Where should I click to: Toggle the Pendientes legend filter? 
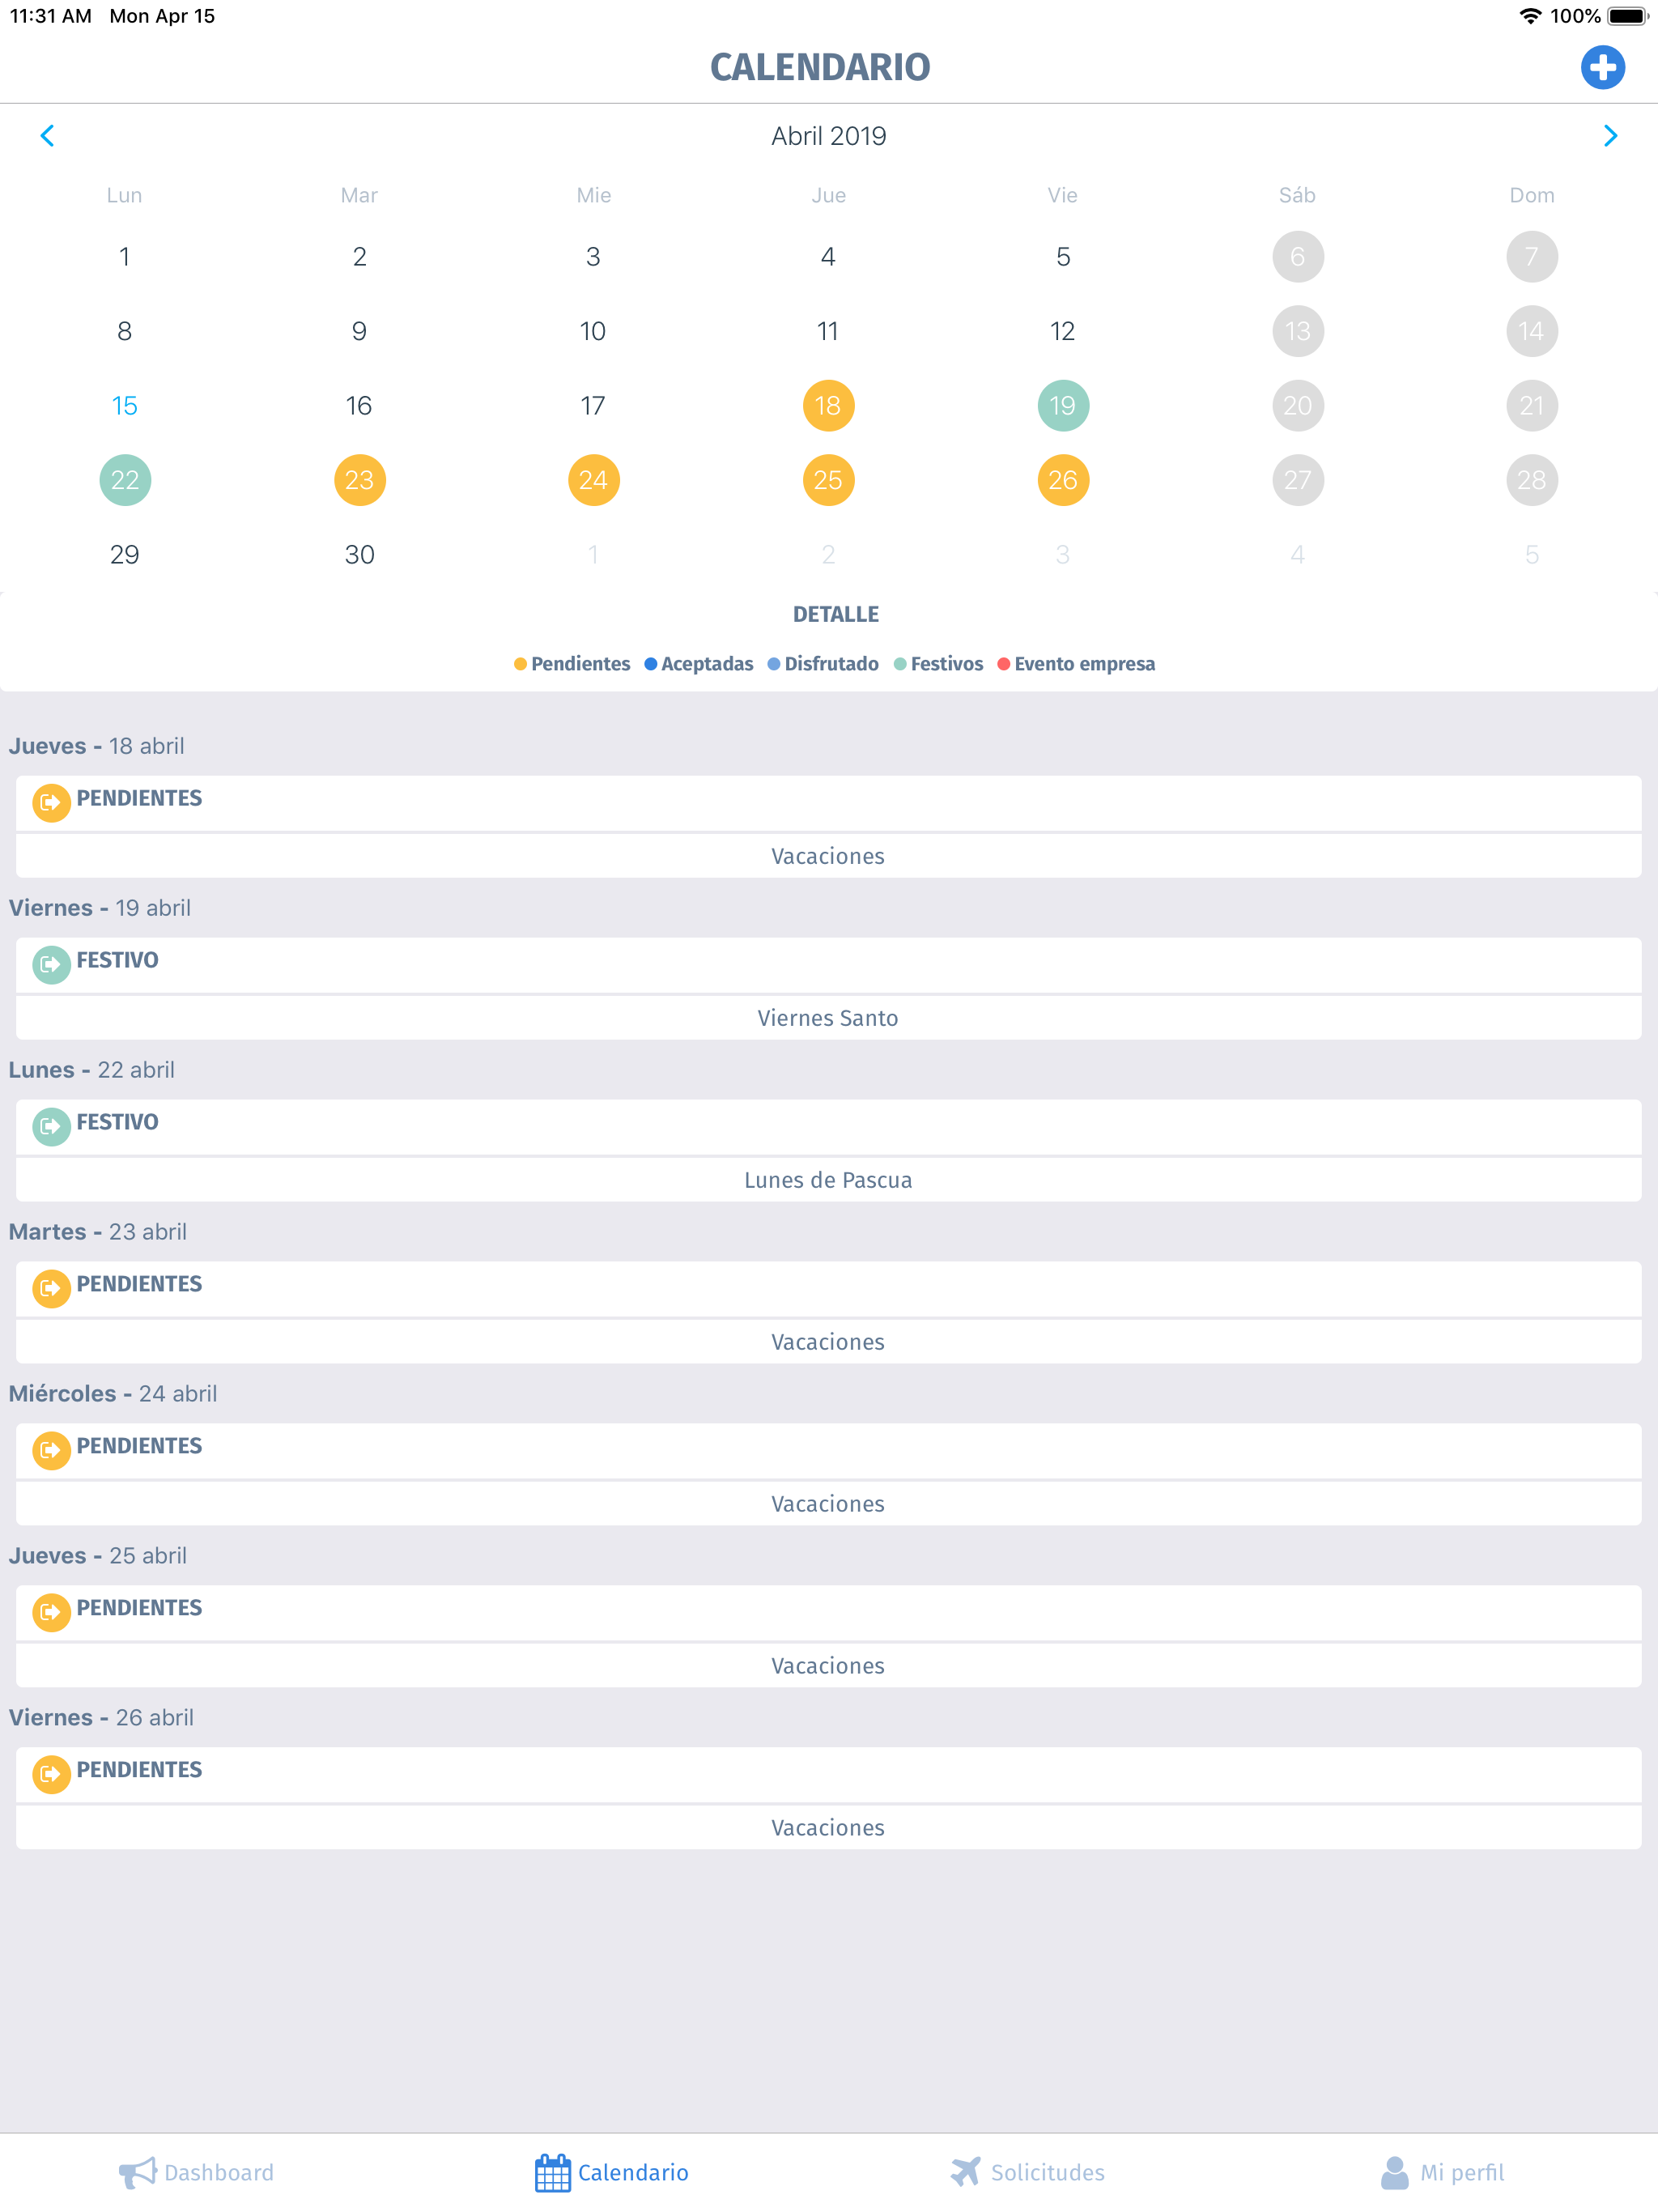571,663
